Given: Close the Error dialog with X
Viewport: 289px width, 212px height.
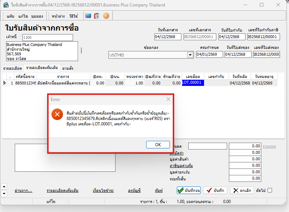Looking at the screenshot, I should pyautogui.click(x=168, y=99).
